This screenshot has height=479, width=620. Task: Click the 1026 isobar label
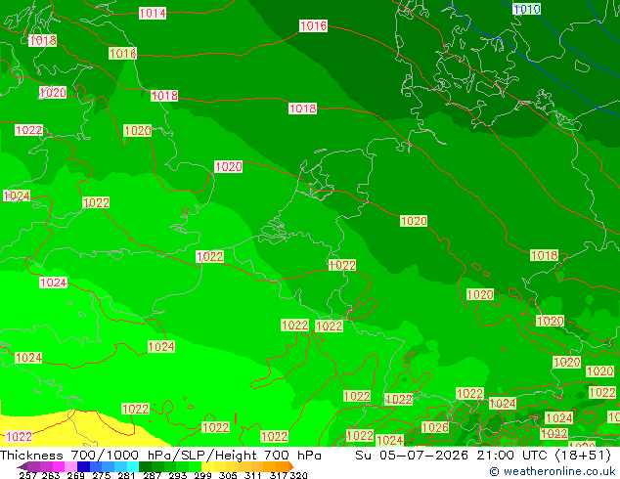[435, 427]
